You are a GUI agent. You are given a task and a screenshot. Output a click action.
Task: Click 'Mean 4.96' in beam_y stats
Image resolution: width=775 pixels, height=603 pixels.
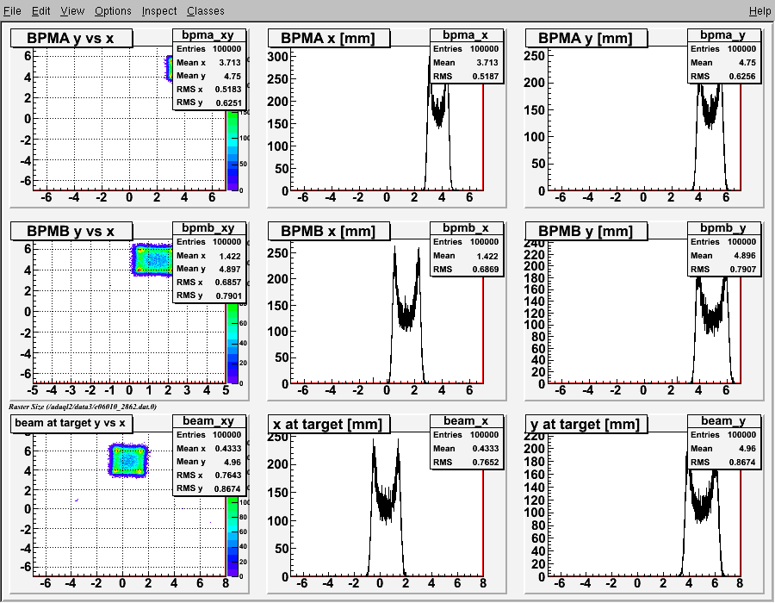723,448
